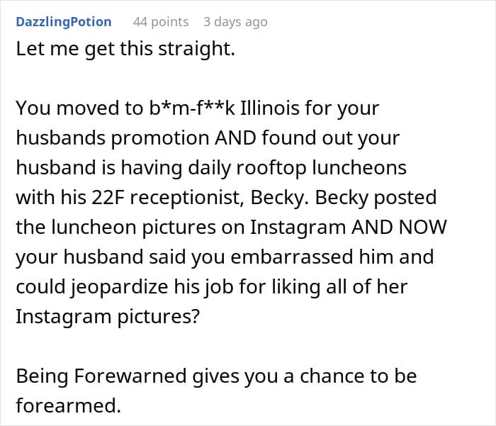Open the DazzlingPotion user profile
496x426 pixels.
point(63,22)
